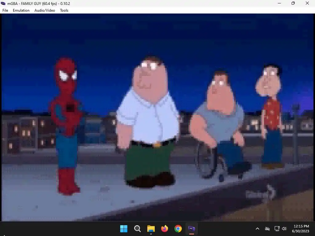The image size is (315, 236).
Task: Click the mGBA icon in title bar
Action: click(x=3, y=3)
